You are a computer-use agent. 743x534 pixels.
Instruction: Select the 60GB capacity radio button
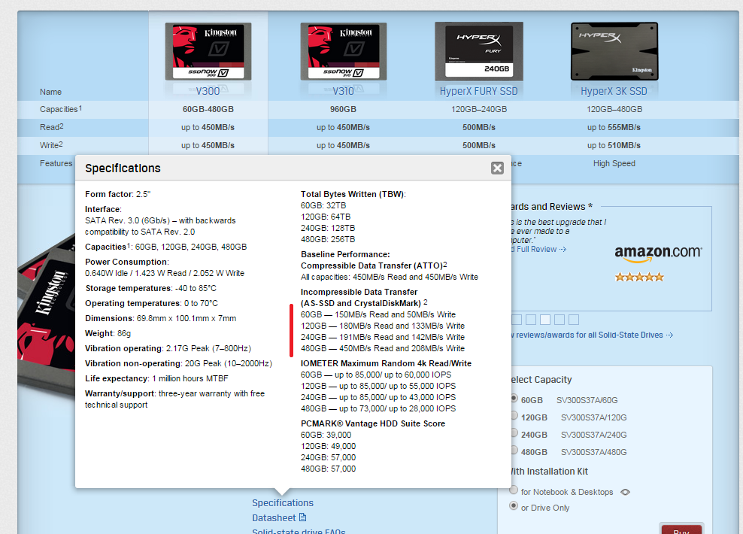coord(514,399)
